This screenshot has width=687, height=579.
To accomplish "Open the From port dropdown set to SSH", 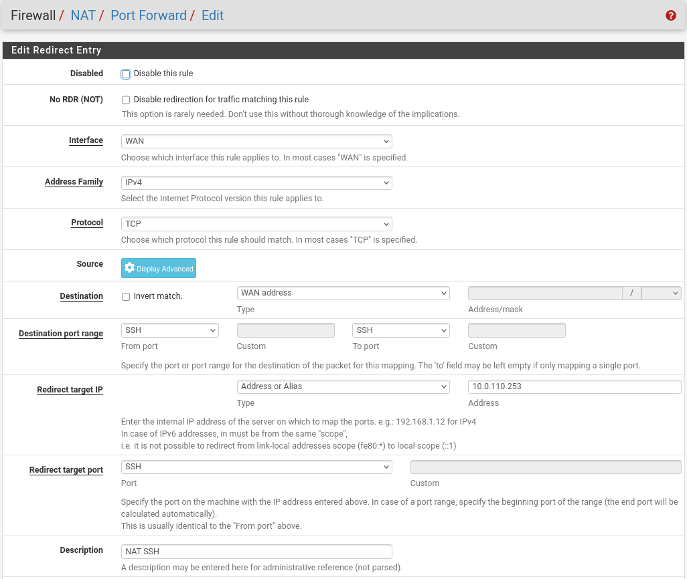I will 169,330.
